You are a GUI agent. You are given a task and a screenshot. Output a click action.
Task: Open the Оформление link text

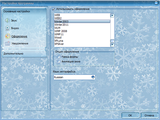pyautogui.click(x=19, y=36)
